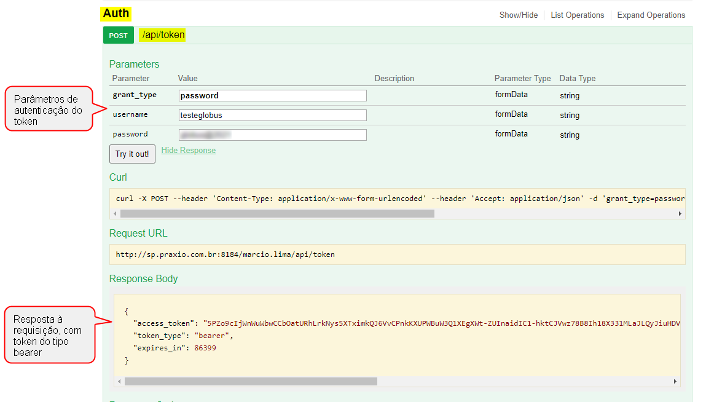Click string data type in password row
The width and height of the screenshot is (706, 402).
(570, 135)
